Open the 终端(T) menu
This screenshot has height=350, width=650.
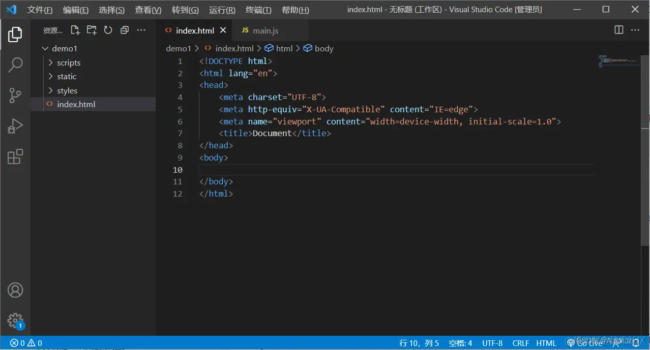pyautogui.click(x=258, y=10)
